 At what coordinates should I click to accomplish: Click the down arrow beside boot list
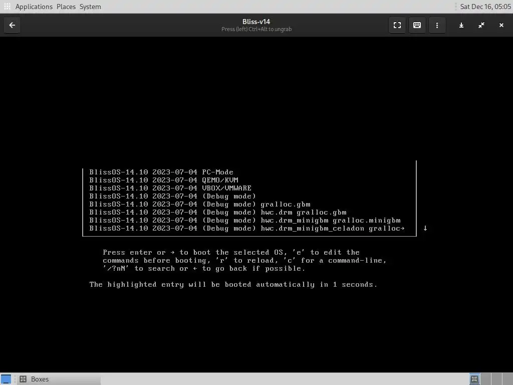point(425,228)
